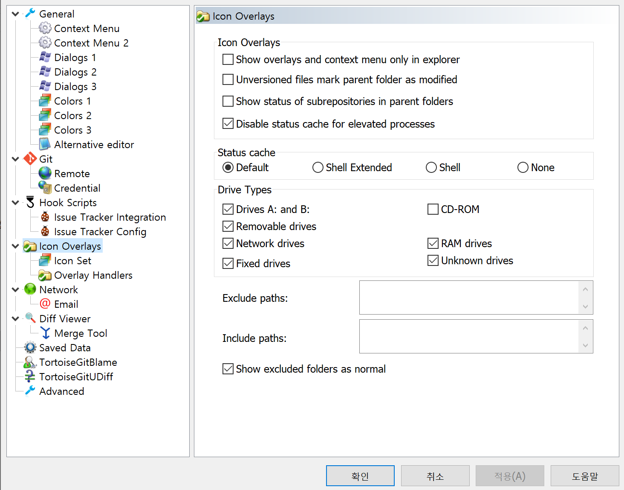
Task: Open TortoiseGitUDiff icon
Action: (30, 376)
